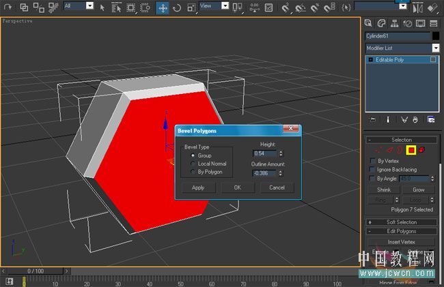Select the Polygon sub-object level
This screenshot has height=287, width=444.
[x=411, y=150]
